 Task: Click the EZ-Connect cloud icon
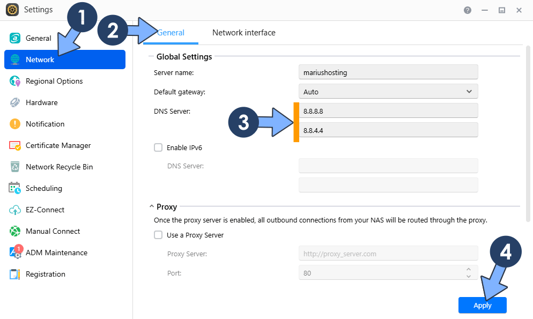14,210
